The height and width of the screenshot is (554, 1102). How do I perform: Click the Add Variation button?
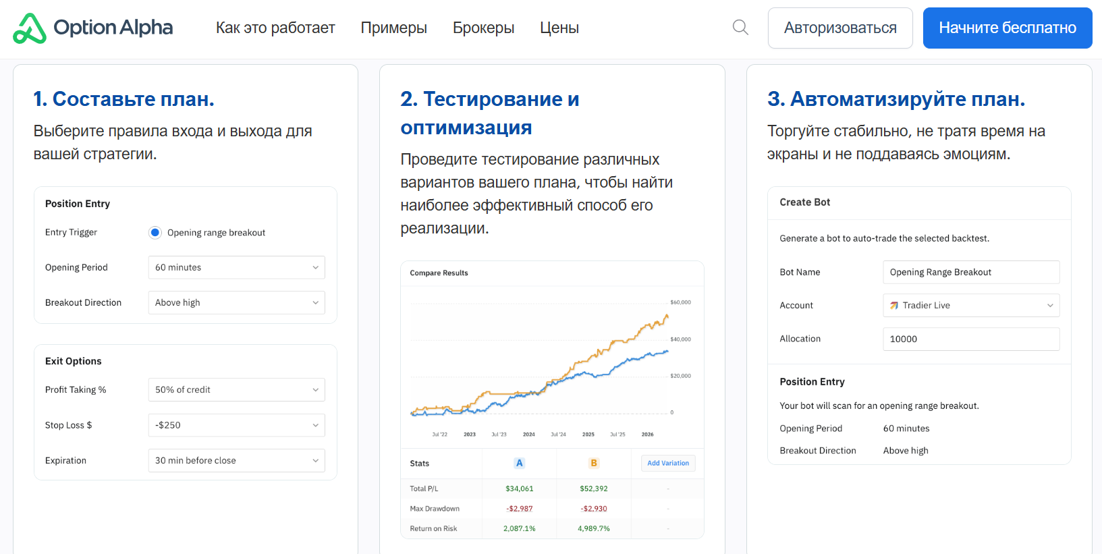click(x=668, y=463)
